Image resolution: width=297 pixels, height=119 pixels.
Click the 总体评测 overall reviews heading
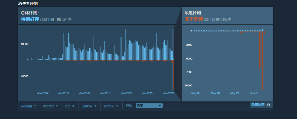pyautogui.click(x=30, y=13)
